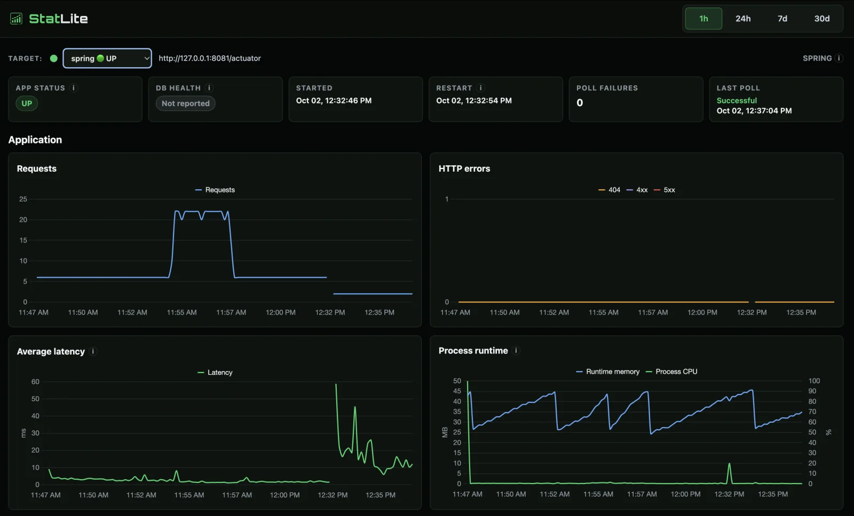Click the Requests chart title

point(37,168)
